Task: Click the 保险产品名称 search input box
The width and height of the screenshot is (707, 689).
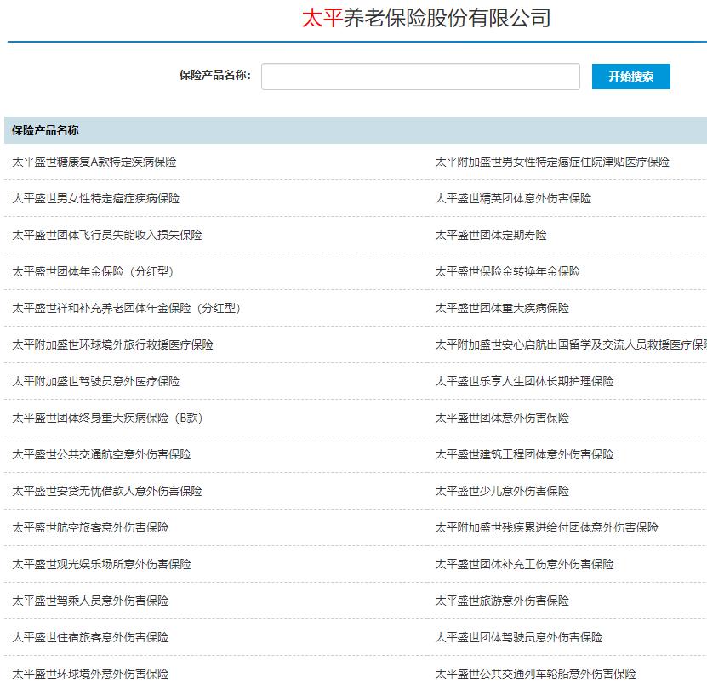Action: click(419, 76)
